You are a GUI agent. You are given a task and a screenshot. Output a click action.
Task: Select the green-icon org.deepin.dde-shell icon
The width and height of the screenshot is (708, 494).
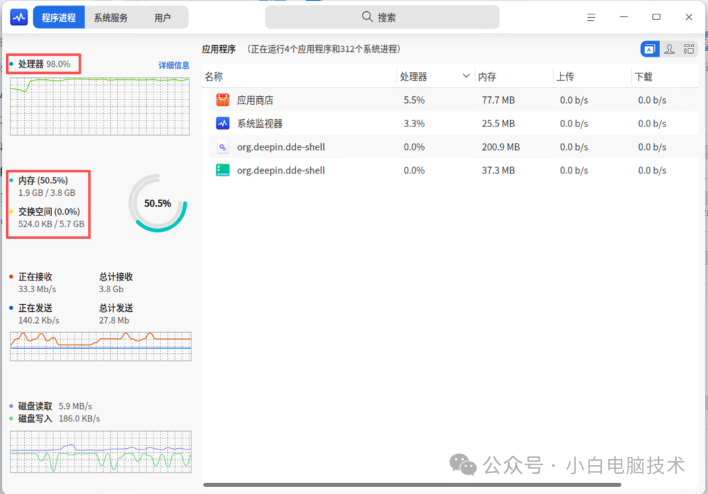click(x=223, y=170)
